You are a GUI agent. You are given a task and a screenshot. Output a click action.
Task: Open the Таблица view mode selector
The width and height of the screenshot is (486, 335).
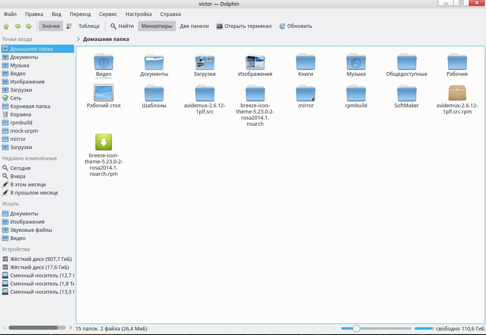84,26
